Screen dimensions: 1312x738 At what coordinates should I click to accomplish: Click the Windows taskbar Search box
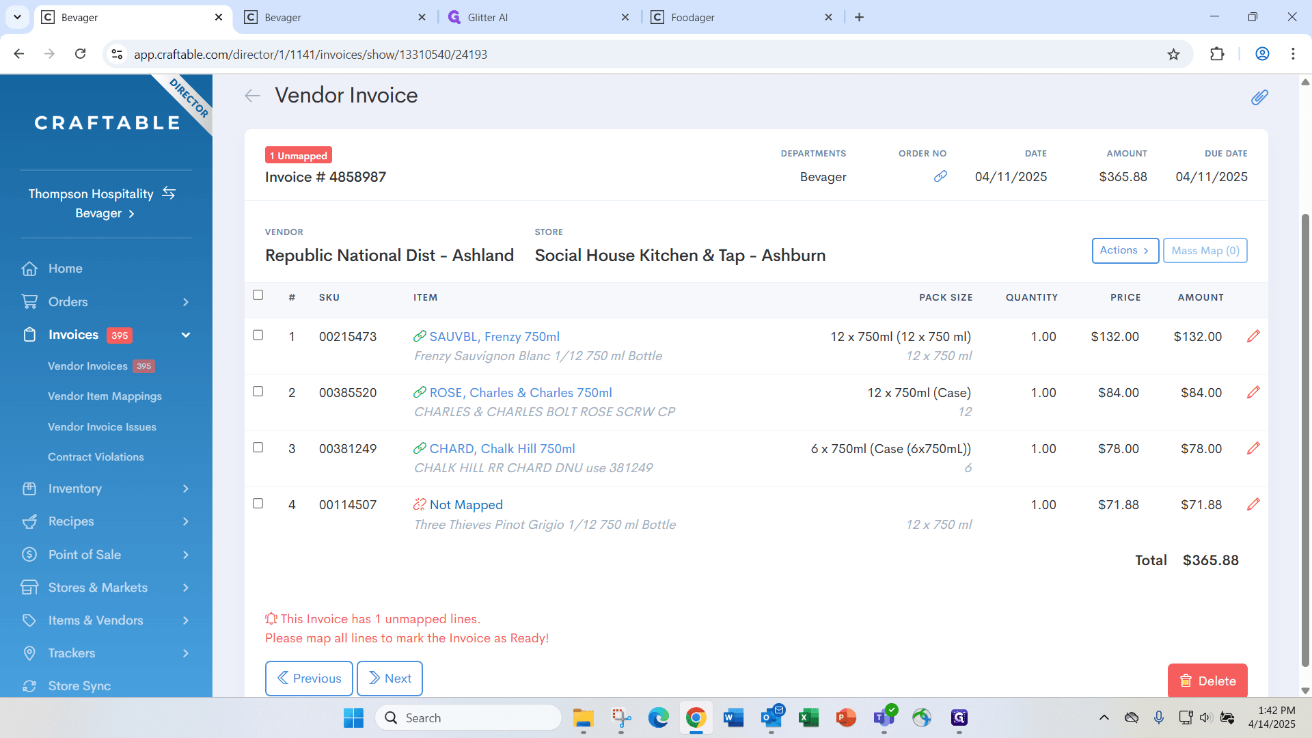click(468, 717)
